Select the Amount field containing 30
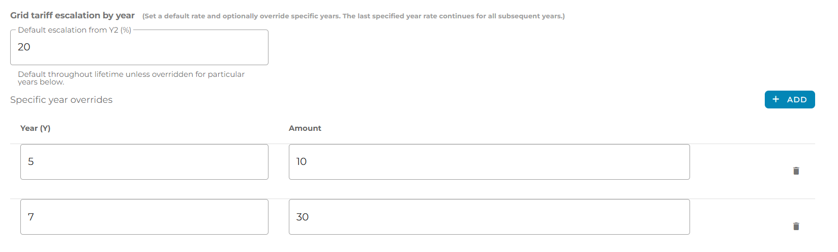 click(489, 217)
